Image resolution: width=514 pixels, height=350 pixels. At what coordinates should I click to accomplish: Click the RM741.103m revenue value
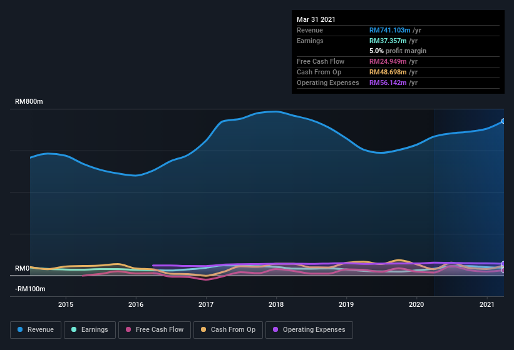tap(390, 30)
